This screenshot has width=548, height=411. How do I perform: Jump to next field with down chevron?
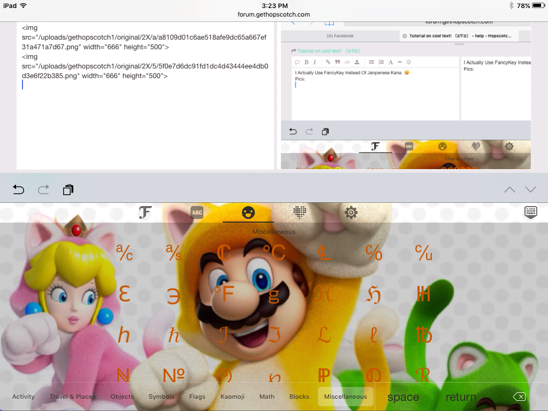530,189
